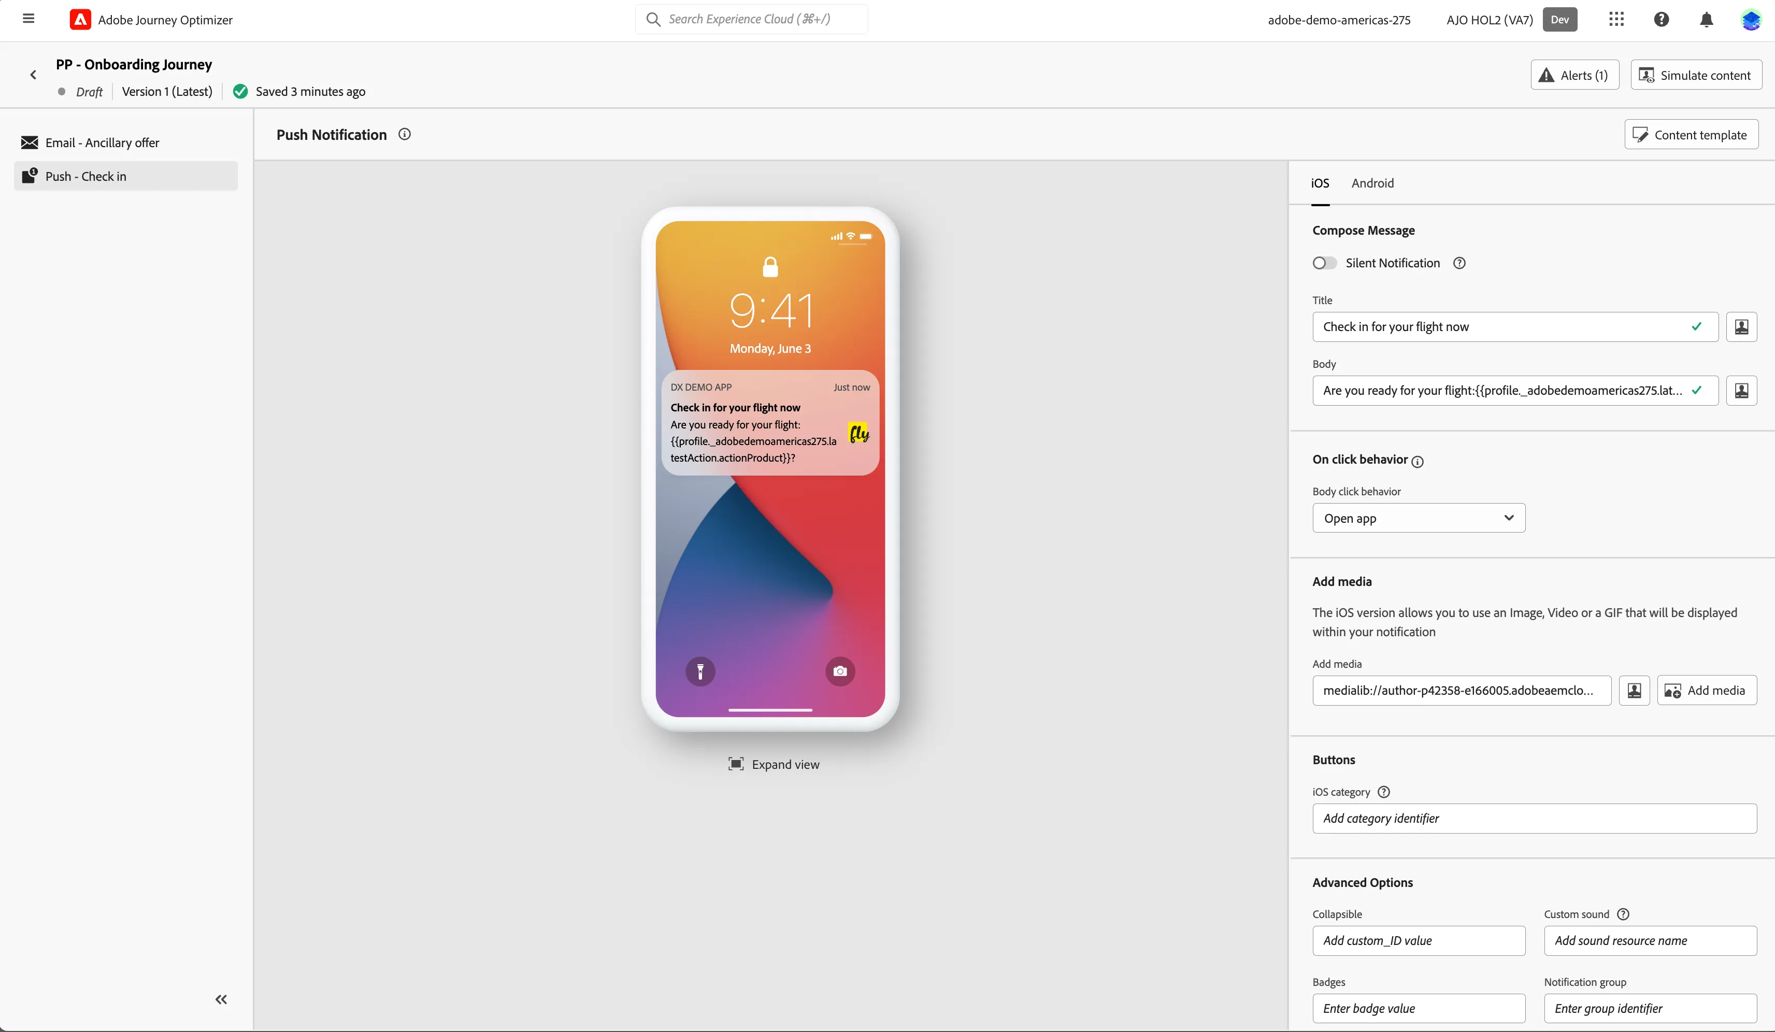This screenshot has height=1032, width=1775.
Task: Click Silent Notification help icon
Action: pyautogui.click(x=1459, y=263)
